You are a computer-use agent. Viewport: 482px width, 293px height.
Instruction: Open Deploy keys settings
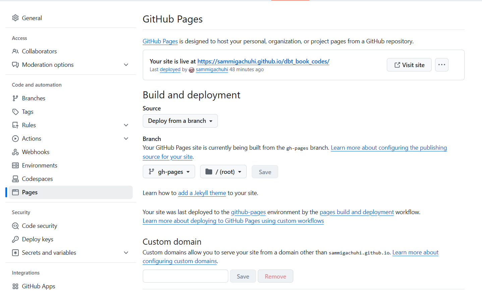click(71, 239)
